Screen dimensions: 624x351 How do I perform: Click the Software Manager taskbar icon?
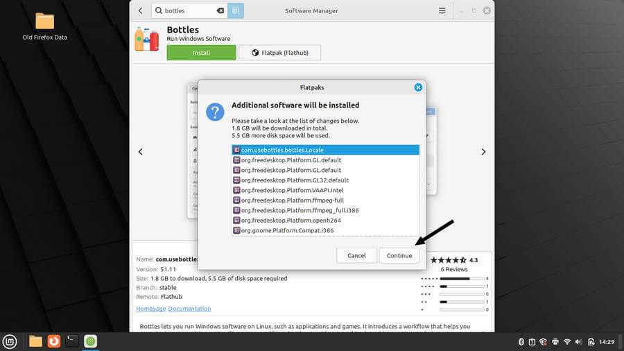click(x=90, y=341)
